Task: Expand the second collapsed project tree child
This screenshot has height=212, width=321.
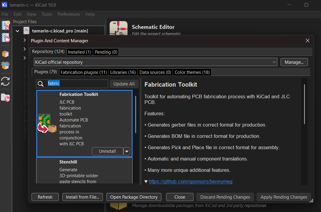Action: pyautogui.click(x=25, y=49)
